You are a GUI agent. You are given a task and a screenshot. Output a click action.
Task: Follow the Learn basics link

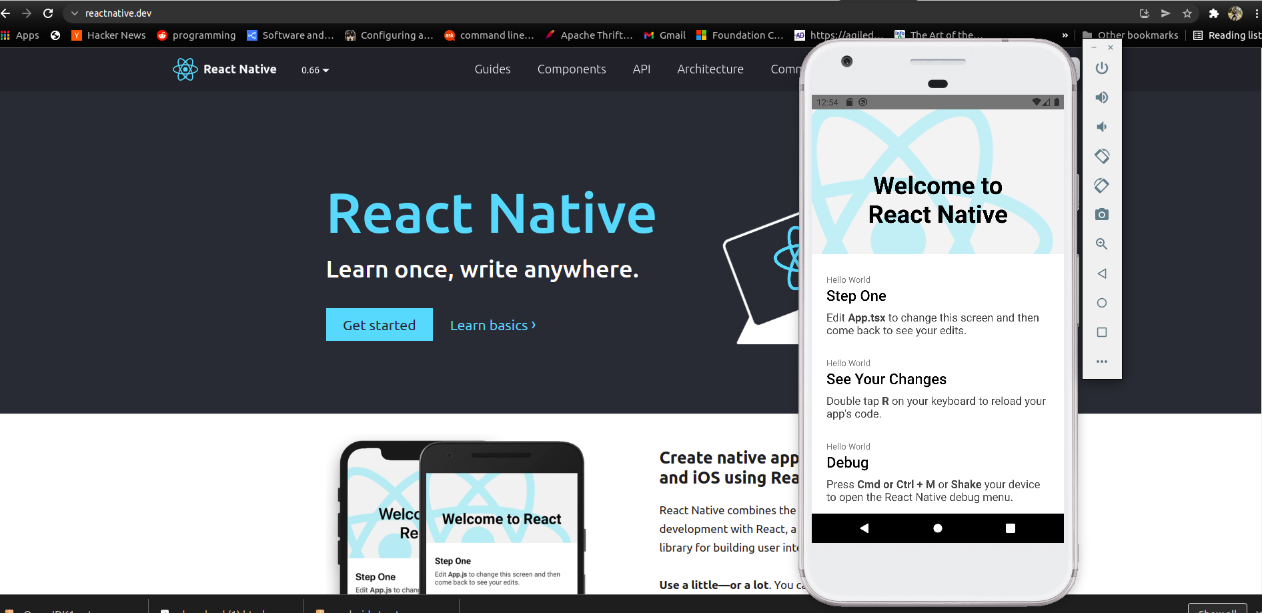pos(493,326)
